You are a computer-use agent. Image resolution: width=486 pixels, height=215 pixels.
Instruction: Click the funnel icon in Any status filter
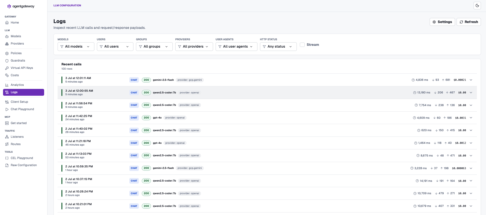click(264, 47)
